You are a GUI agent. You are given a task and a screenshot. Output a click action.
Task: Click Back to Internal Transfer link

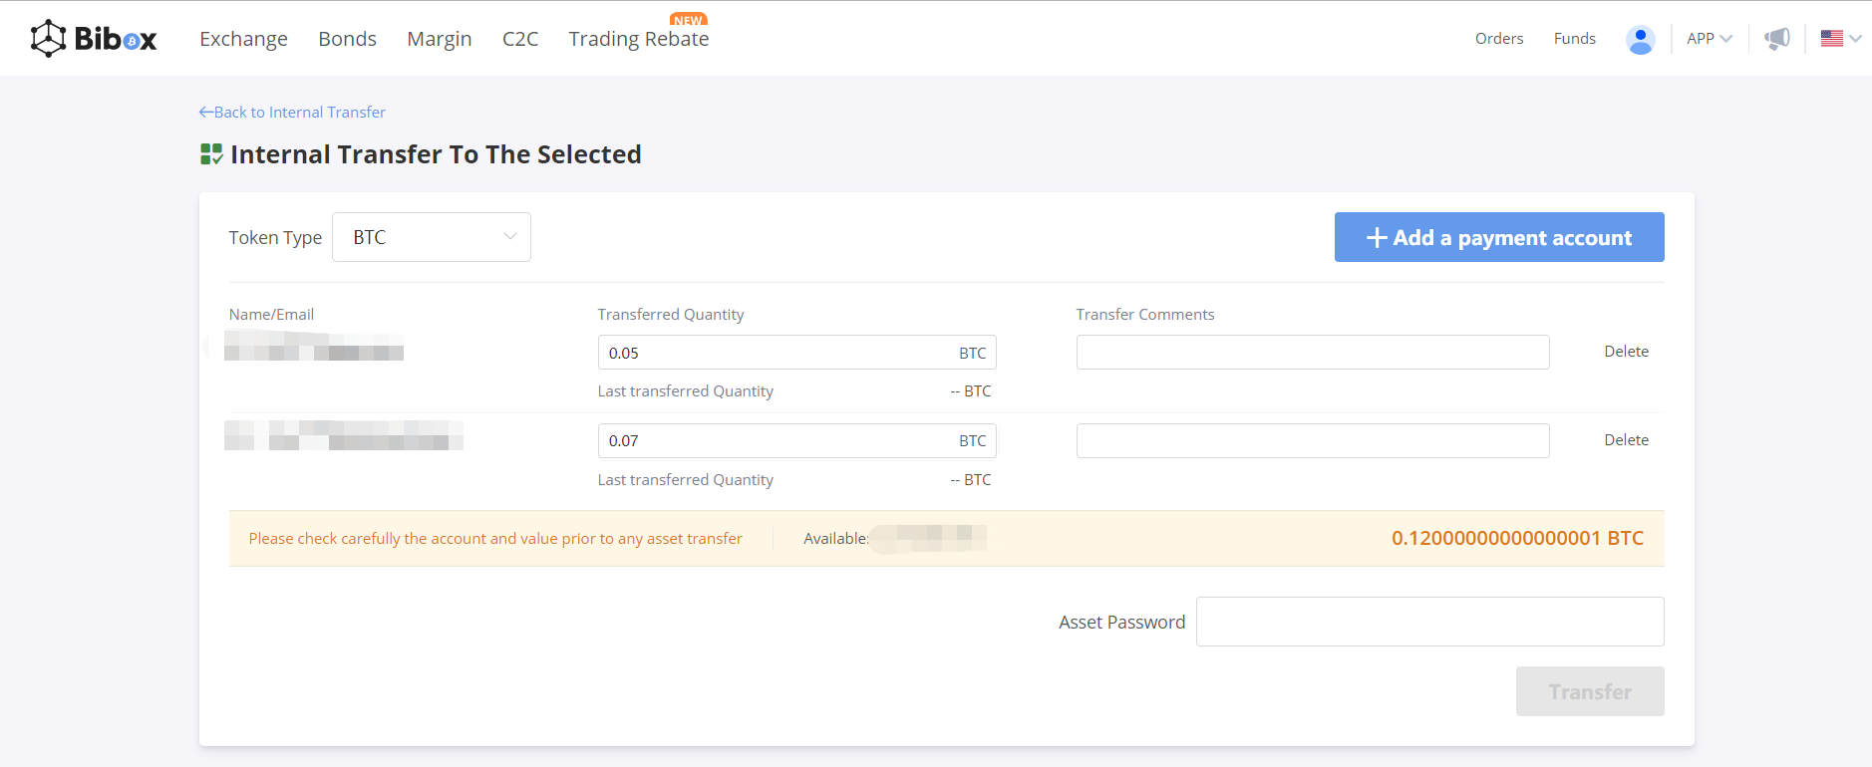(292, 113)
